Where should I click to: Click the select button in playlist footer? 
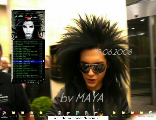coord(21,81)
